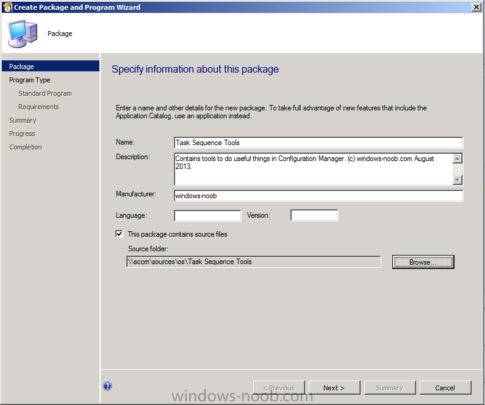Viewport: 485px width, 405px height.
Task: Click the 'Source folder:' label
Action: [148, 249]
